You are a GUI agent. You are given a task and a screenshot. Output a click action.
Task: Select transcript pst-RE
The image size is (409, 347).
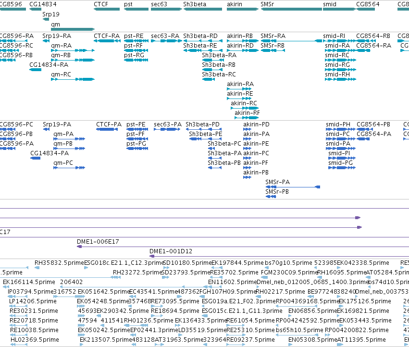pyautogui.click(x=136, y=41)
